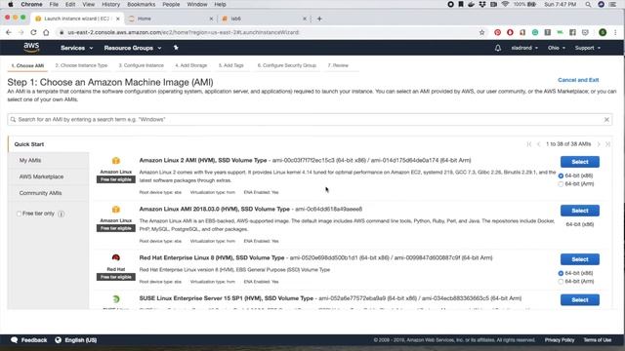Expand the Services dropdown
Viewport: 625px width, 351px height.
(x=76, y=48)
